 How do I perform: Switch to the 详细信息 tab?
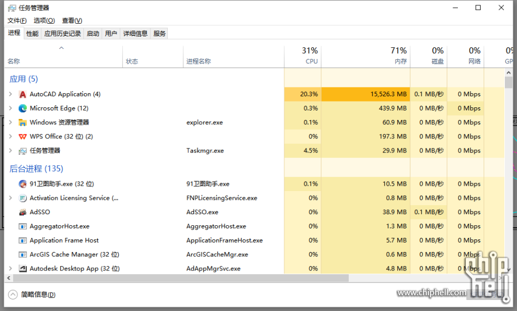click(x=135, y=34)
